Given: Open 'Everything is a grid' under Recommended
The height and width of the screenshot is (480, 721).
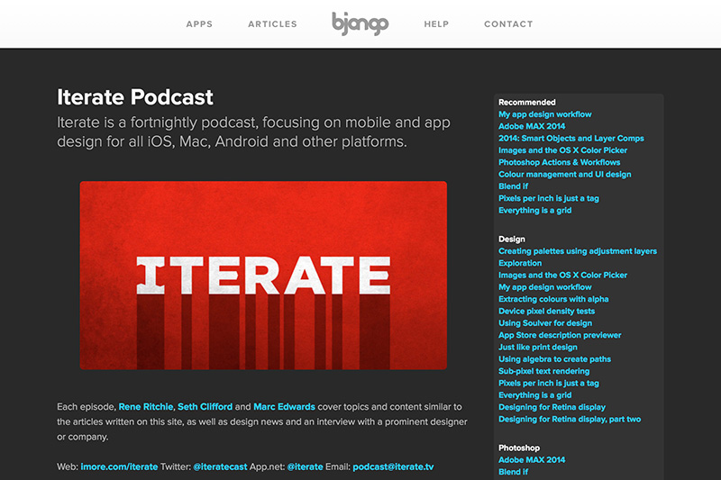Looking at the screenshot, I should click(x=534, y=211).
